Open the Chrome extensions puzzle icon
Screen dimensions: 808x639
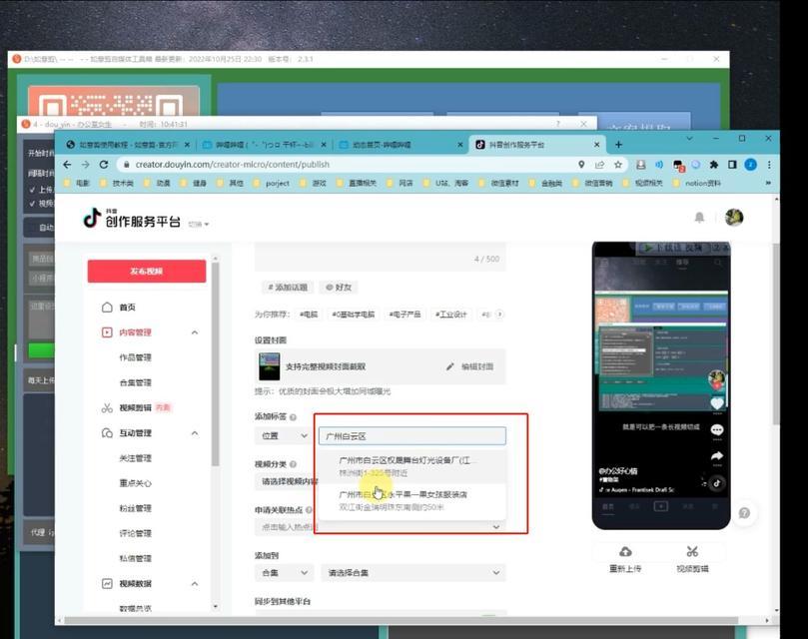(x=714, y=165)
